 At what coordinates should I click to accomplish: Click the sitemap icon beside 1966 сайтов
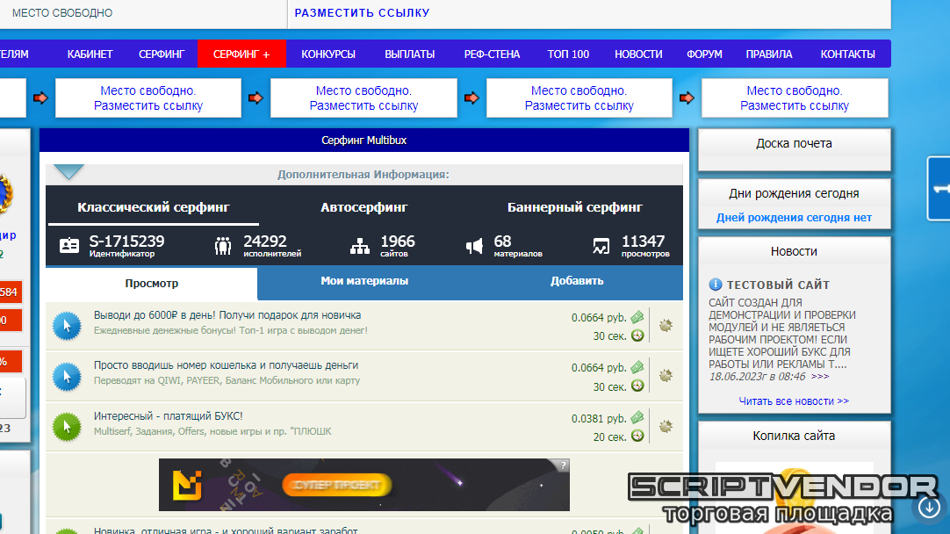(360, 246)
